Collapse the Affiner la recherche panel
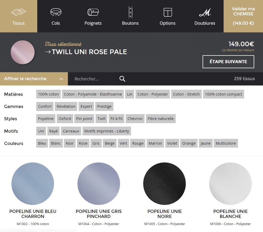 coord(61,79)
